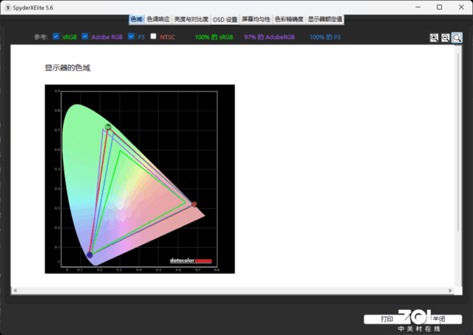Click the zoom out magnifier icon
Image resolution: width=473 pixels, height=335 pixels.
(445, 38)
